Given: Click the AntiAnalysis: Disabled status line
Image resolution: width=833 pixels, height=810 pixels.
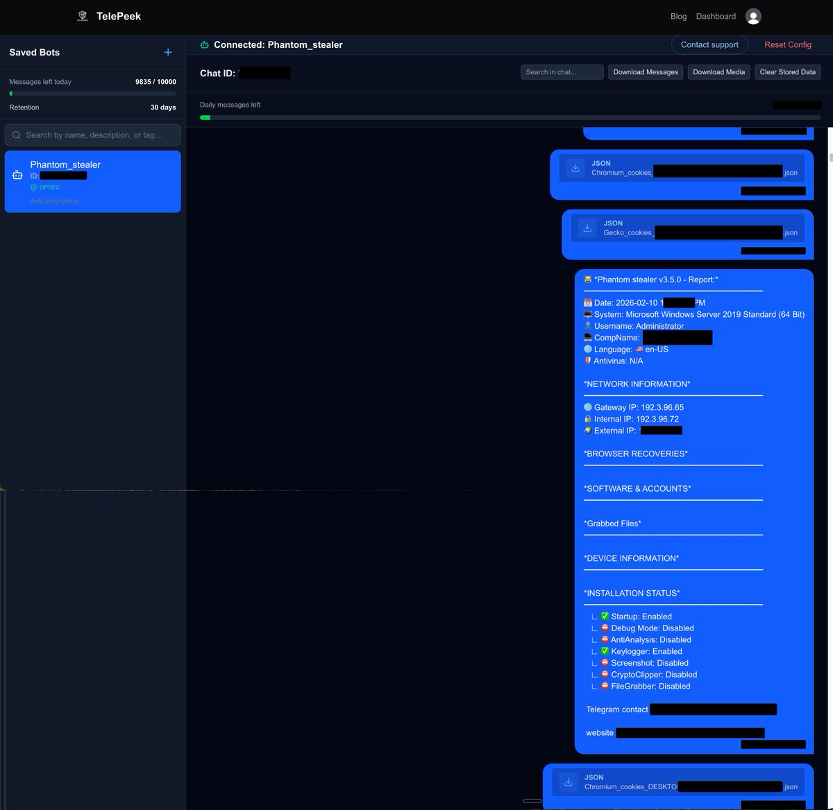Looking at the screenshot, I should [641, 640].
